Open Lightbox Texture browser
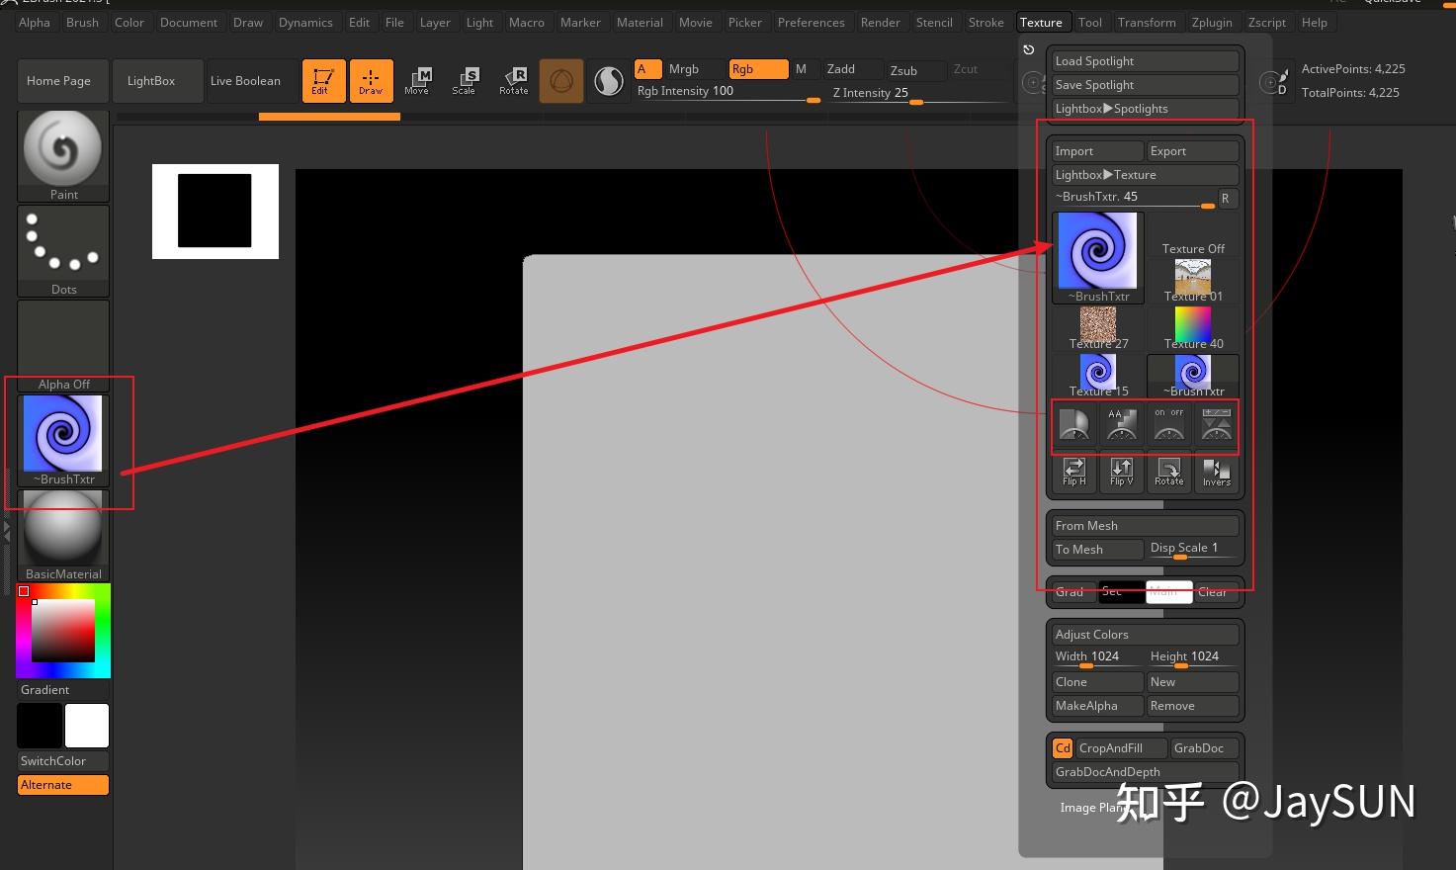 pyautogui.click(x=1146, y=175)
